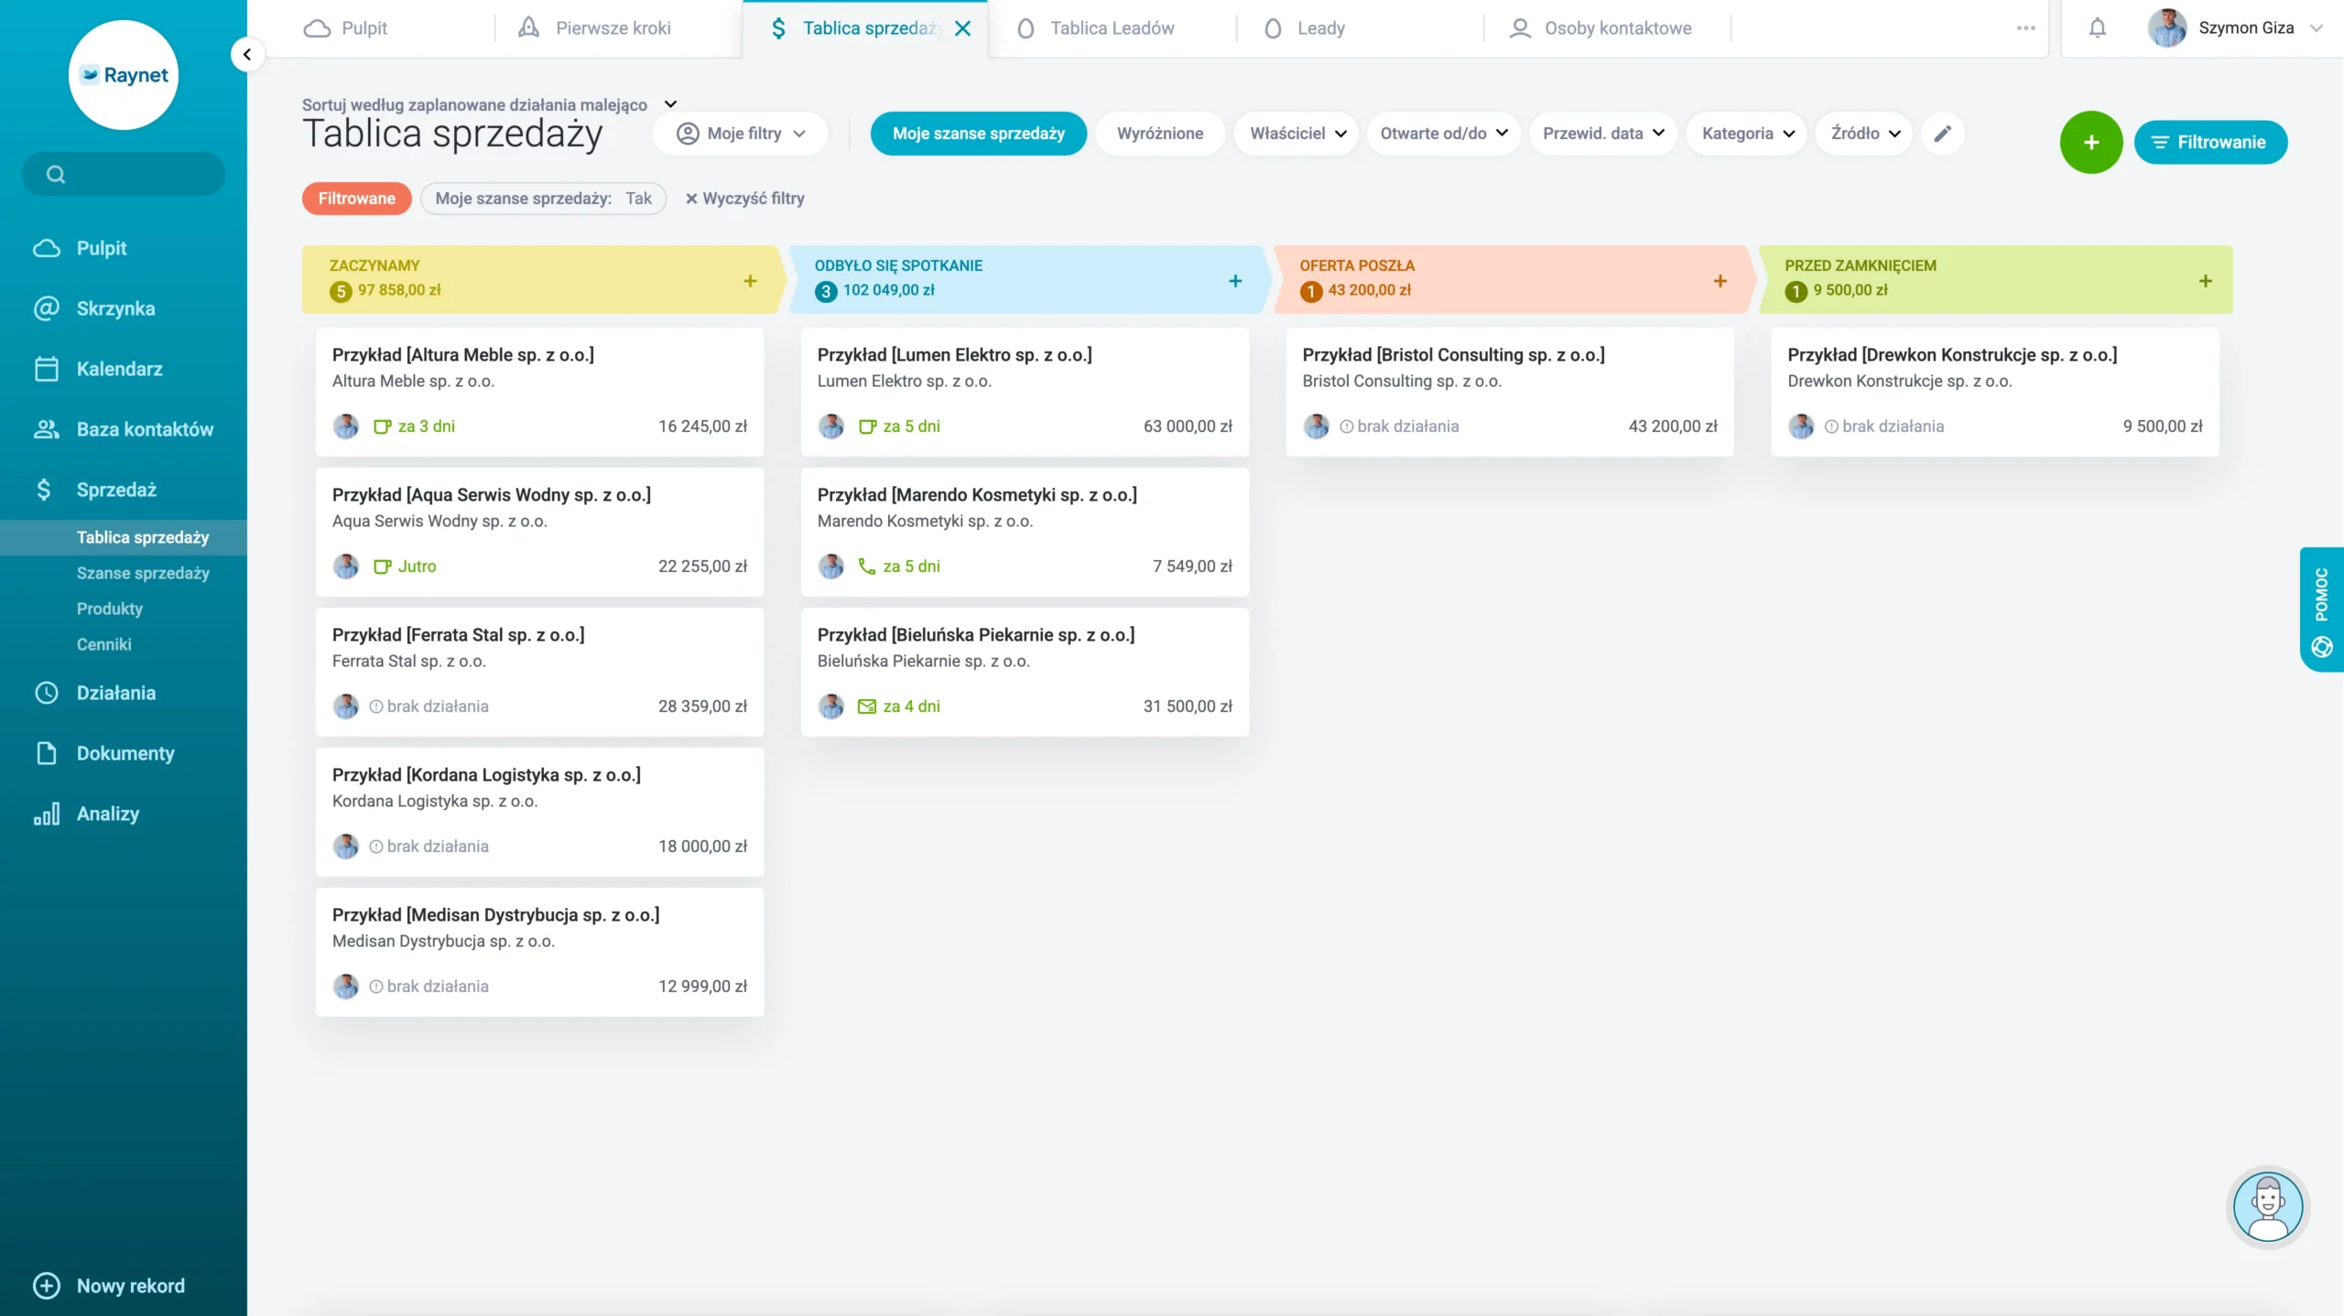Open Właściciel filter dropdown
This screenshot has height=1316, width=2344.
(x=1297, y=134)
